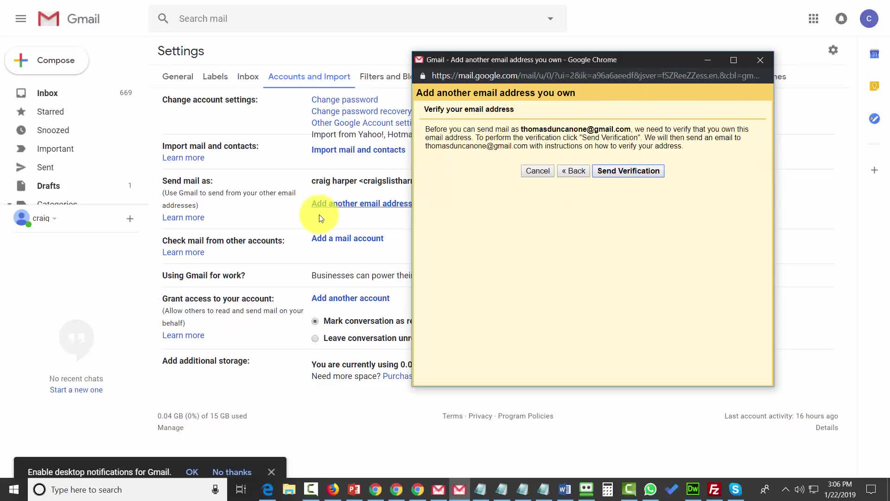Open Microsoft Word from taskbar
This screenshot has width=890, height=501.
click(565, 489)
